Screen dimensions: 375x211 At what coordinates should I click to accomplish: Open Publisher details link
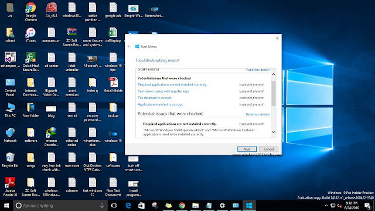coord(258,70)
